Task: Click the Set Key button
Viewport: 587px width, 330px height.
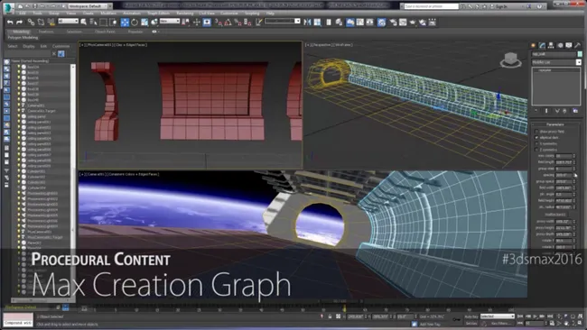Action: click(x=471, y=324)
